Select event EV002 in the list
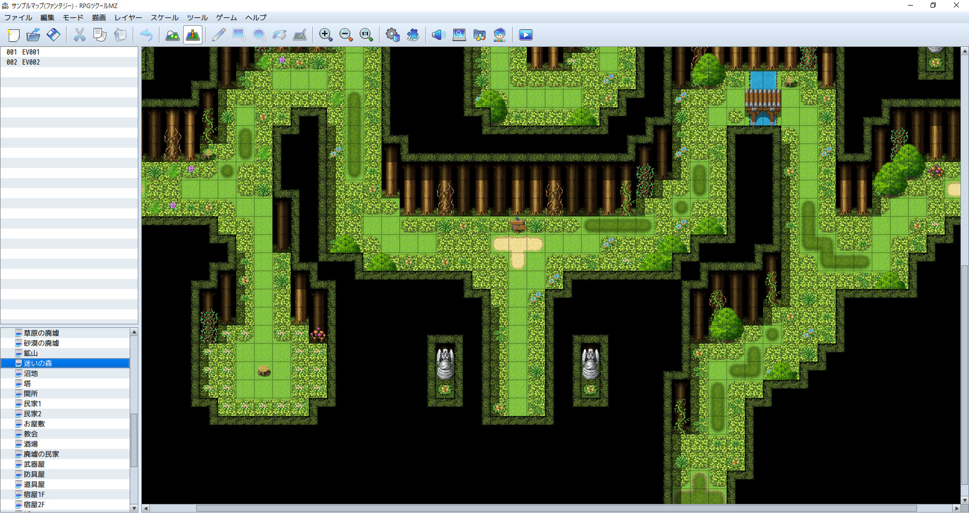 tap(31, 62)
